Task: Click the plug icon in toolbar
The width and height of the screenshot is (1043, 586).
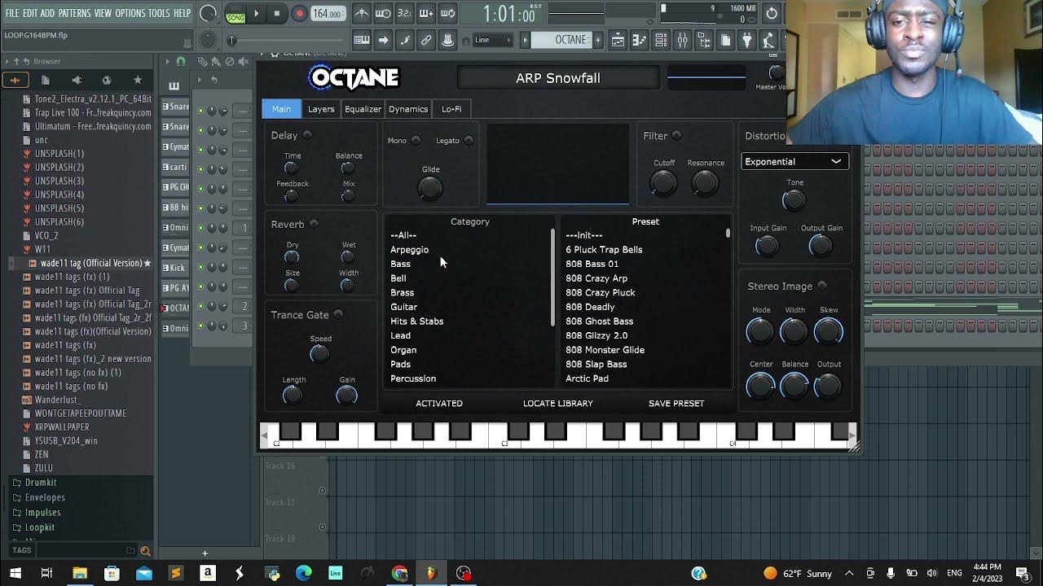Action: pos(746,40)
